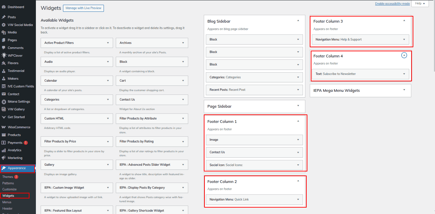Expand the Navigation Menu: Quick Link widget

298,199
